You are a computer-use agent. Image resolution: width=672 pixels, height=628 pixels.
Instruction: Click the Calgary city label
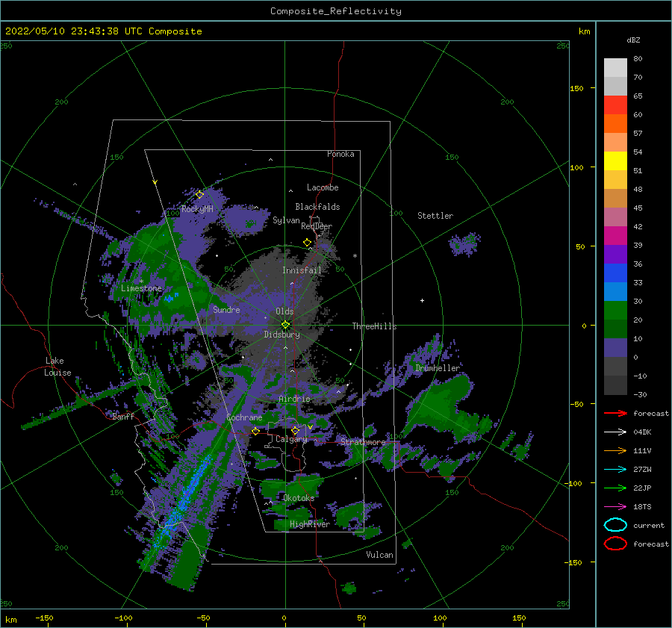tap(291, 439)
